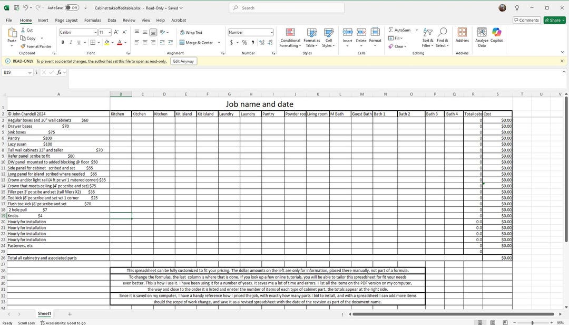The width and height of the screenshot is (569, 325).
Task: Open the File menu
Action: tap(9, 21)
